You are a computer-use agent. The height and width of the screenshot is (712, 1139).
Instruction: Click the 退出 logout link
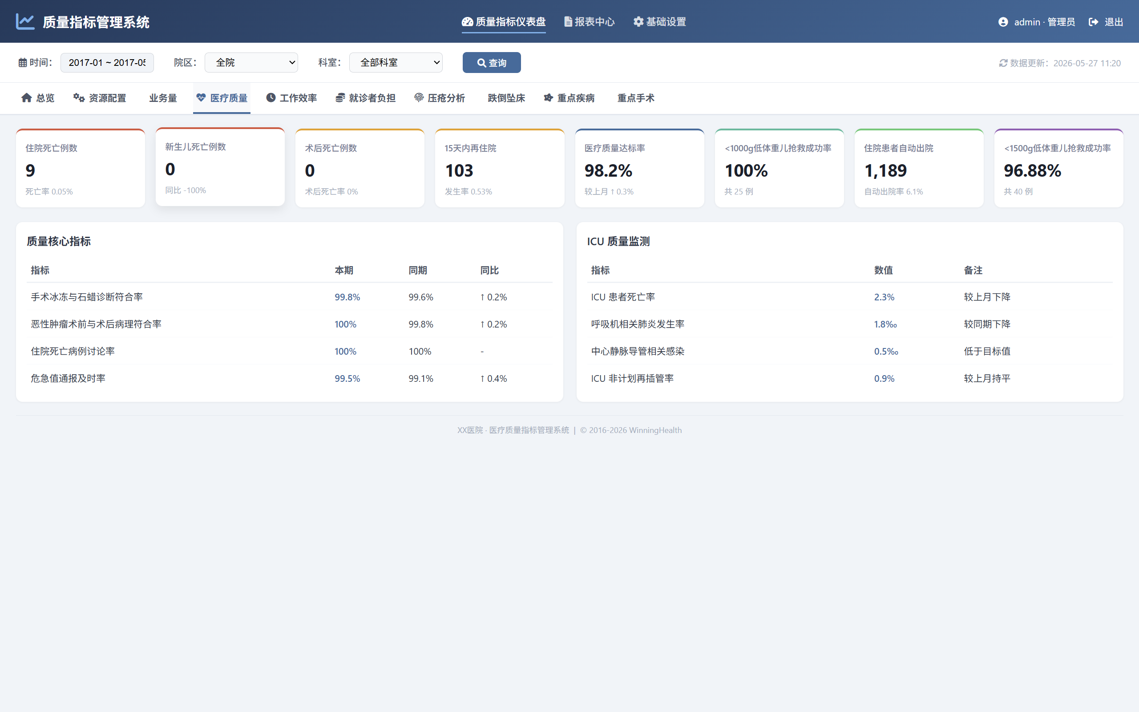(x=1106, y=22)
